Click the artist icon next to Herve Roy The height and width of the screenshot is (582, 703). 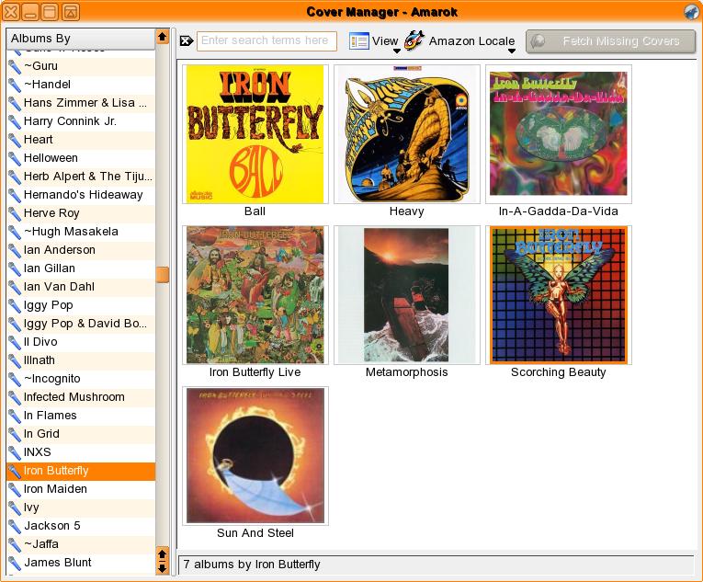(x=15, y=213)
